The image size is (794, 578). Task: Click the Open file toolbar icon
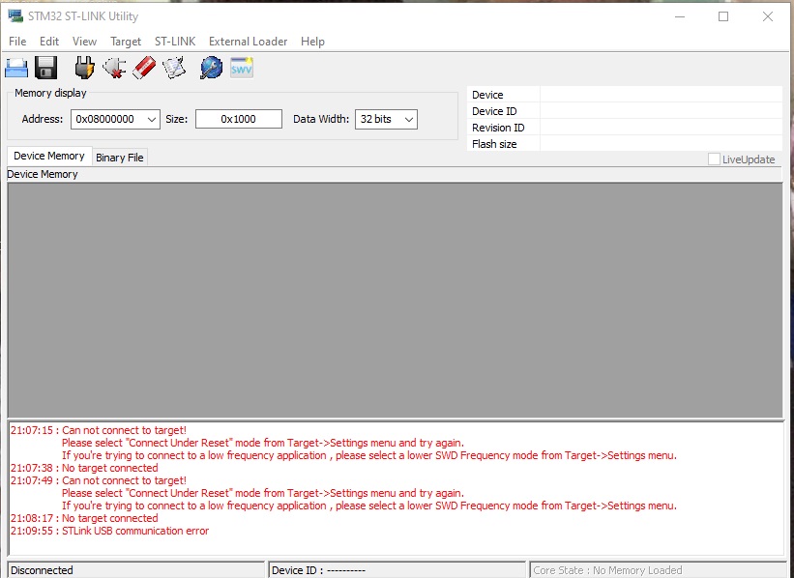tap(16, 68)
